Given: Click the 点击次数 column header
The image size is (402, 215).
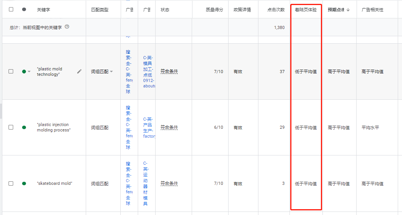Looking at the screenshot, I should point(276,10).
